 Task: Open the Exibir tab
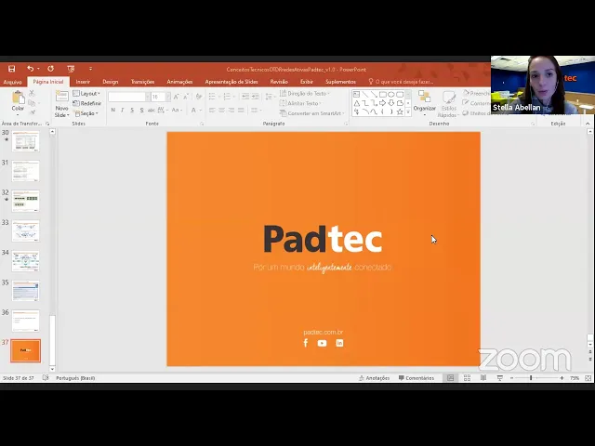coord(307,82)
